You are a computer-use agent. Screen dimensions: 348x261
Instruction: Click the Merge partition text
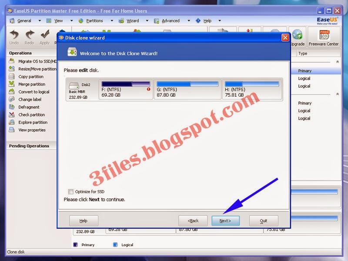click(32, 84)
